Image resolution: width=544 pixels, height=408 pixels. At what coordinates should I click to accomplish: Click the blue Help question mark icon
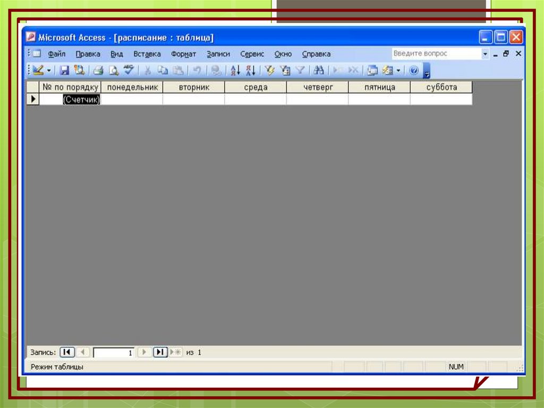tap(413, 71)
